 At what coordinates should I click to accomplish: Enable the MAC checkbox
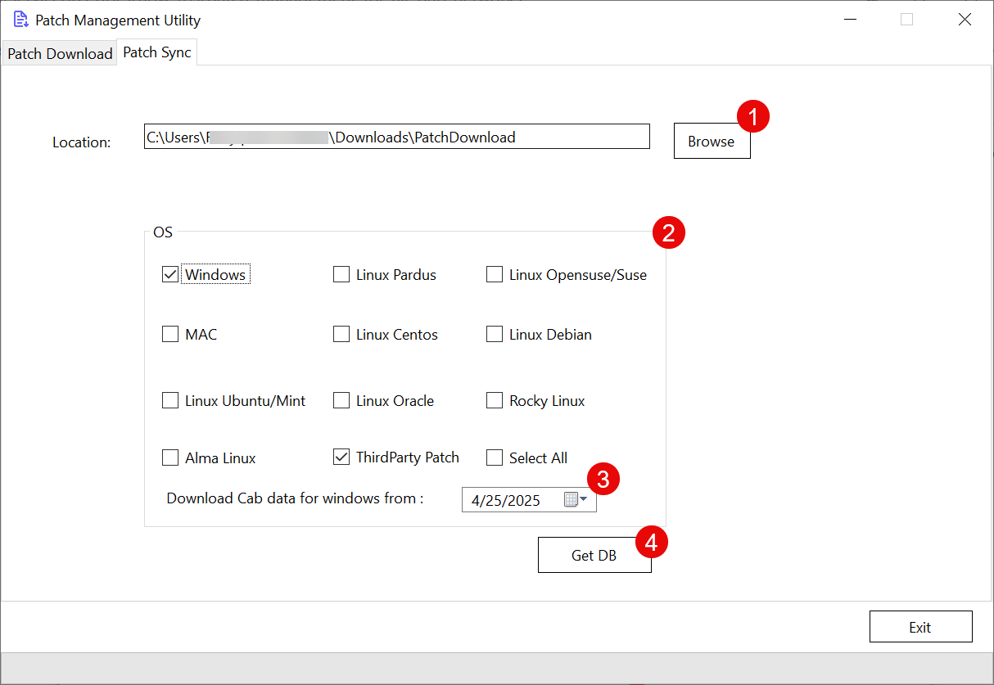(x=169, y=334)
